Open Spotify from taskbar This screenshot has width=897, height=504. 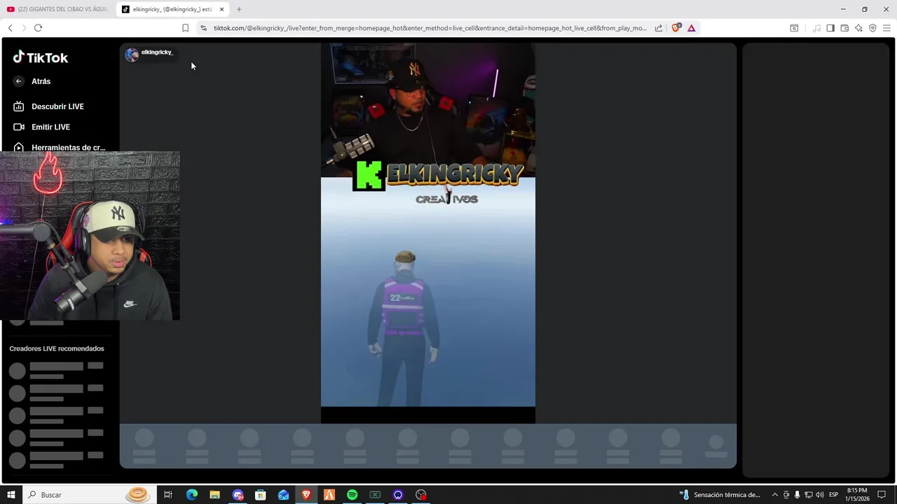coord(352,495)
